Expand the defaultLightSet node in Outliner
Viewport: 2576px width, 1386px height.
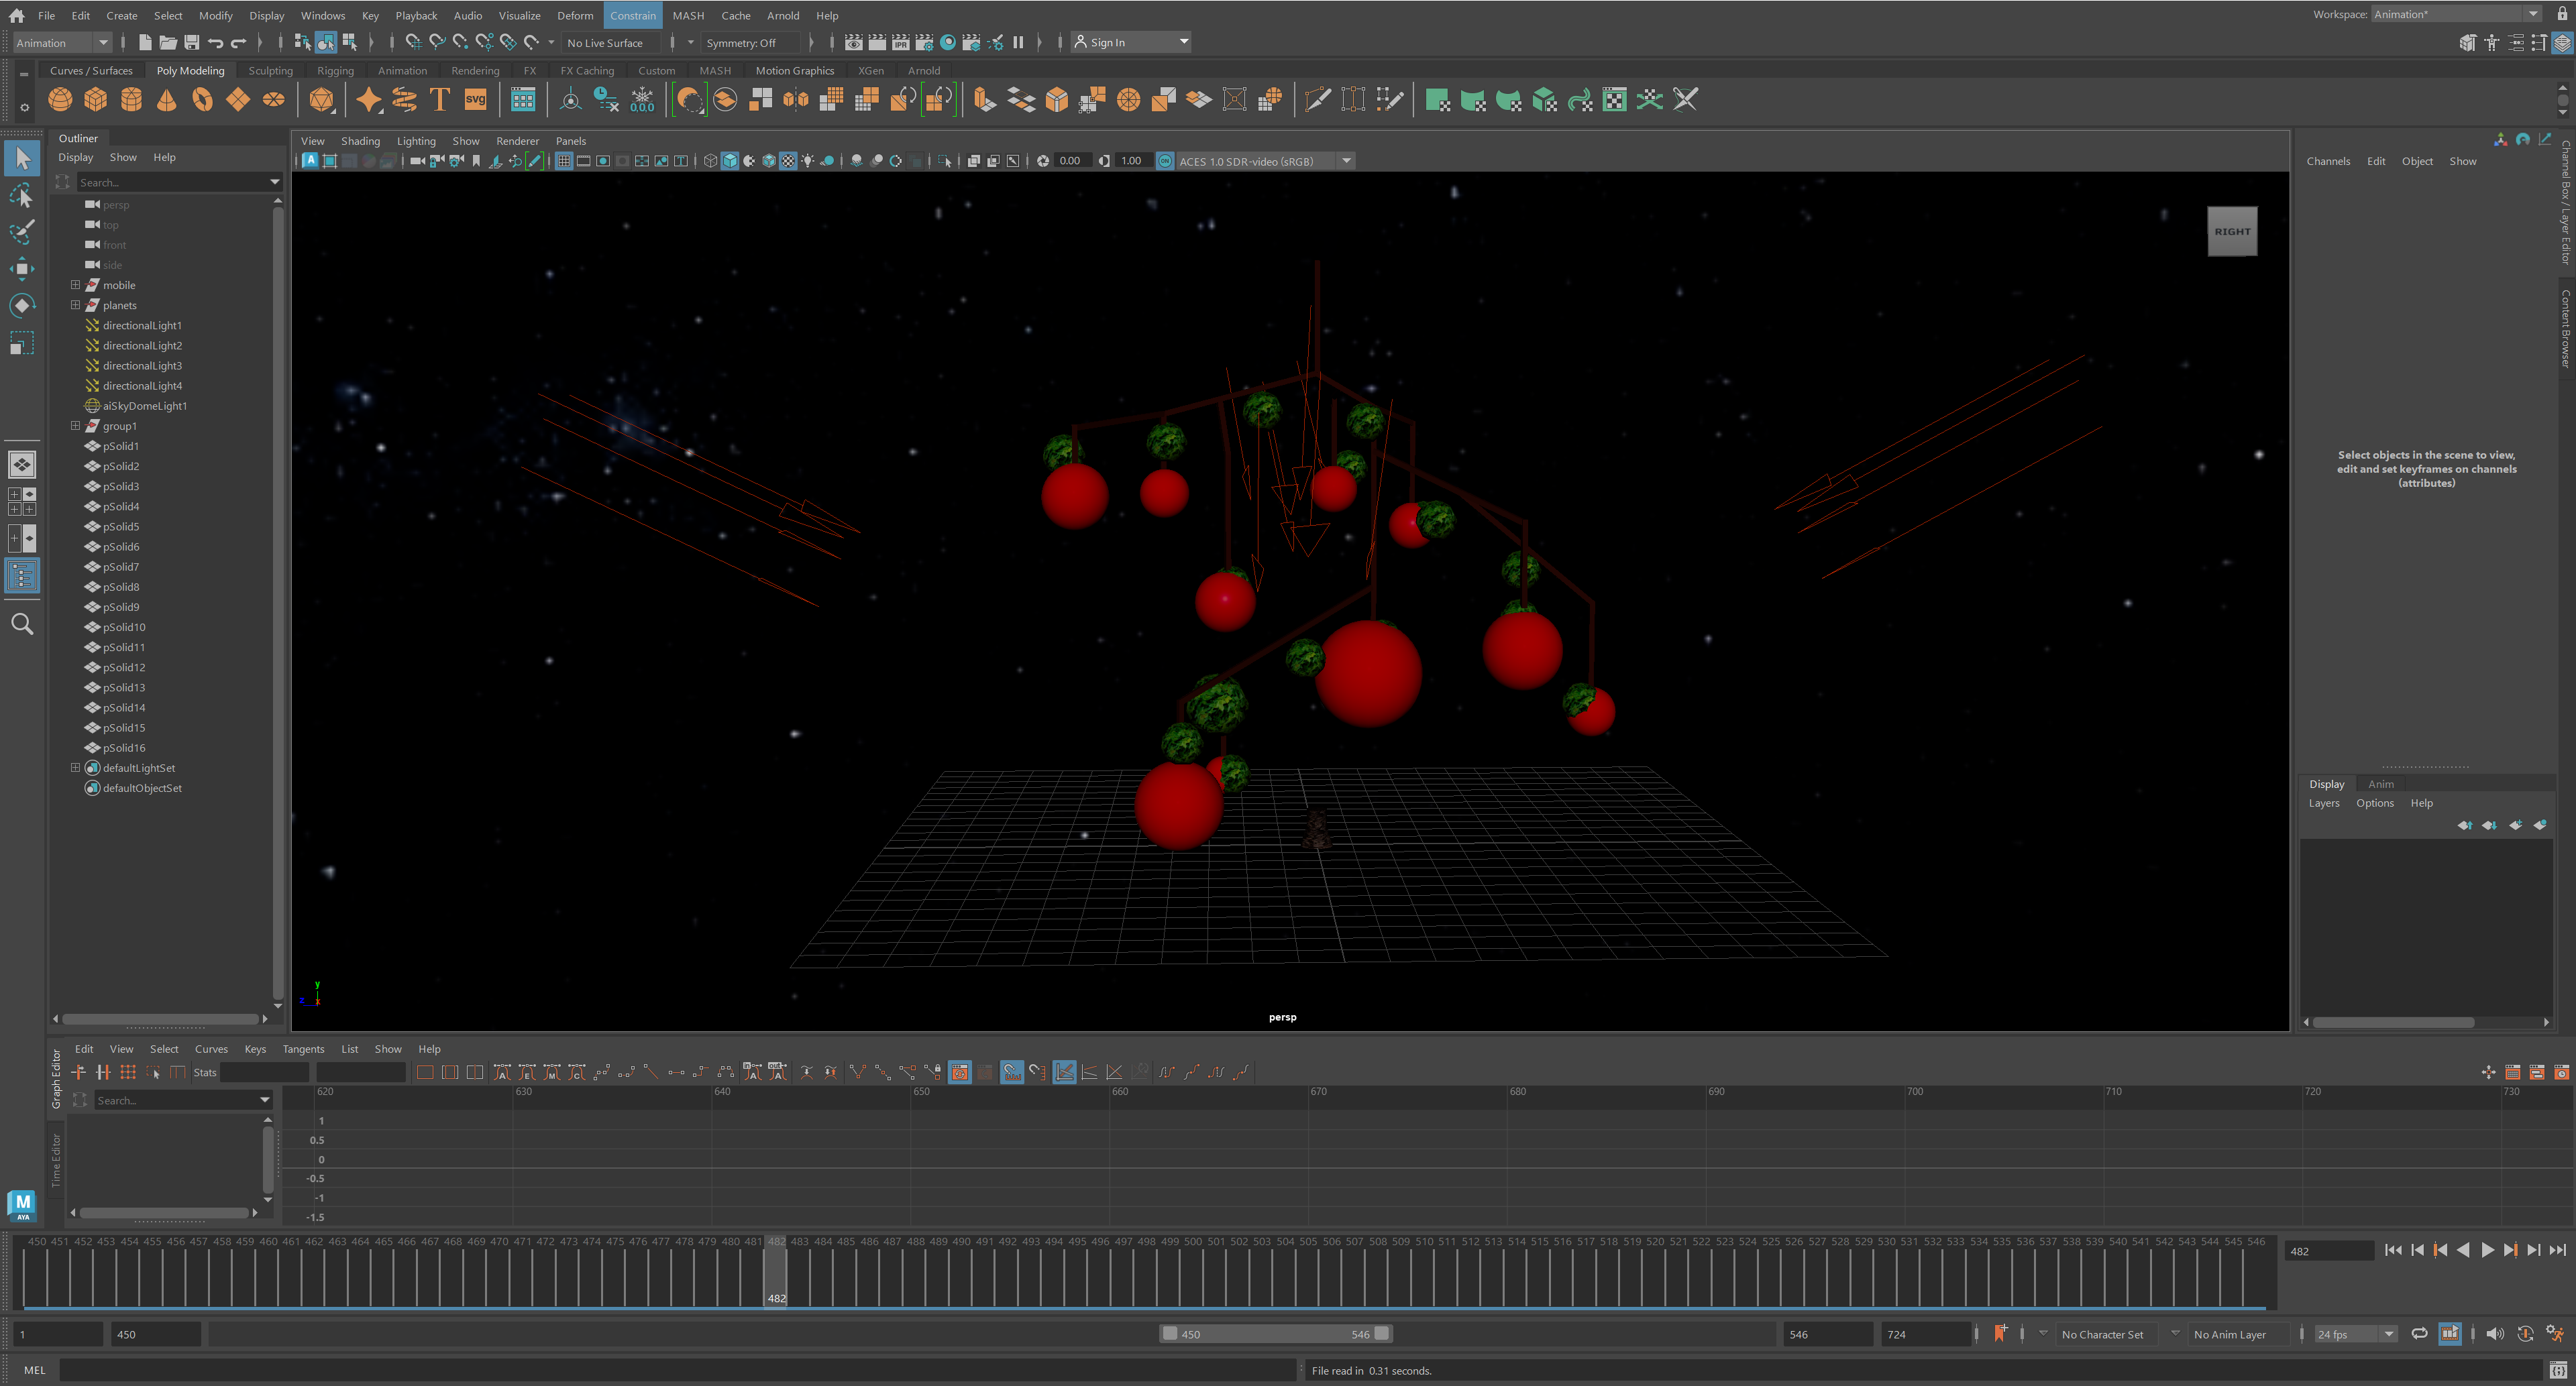point(75,768)
